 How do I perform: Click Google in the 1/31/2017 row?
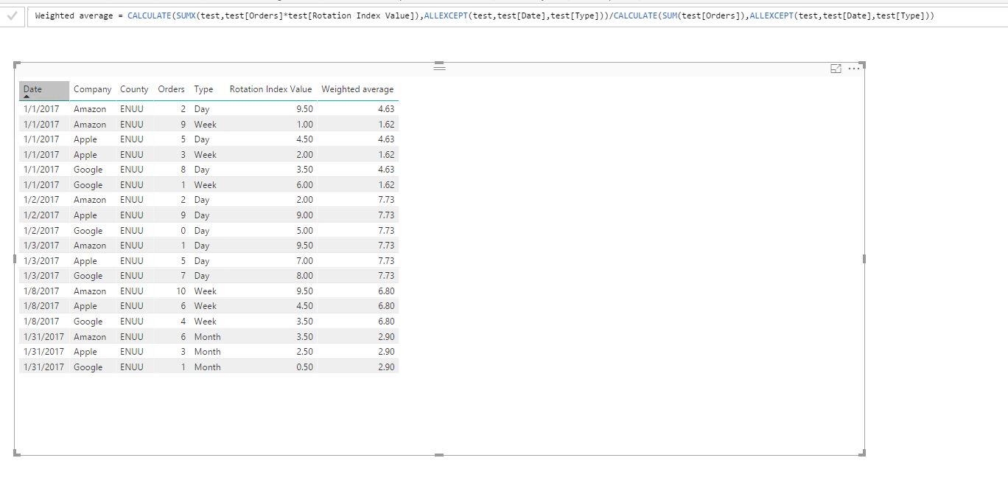coord(88,367)
